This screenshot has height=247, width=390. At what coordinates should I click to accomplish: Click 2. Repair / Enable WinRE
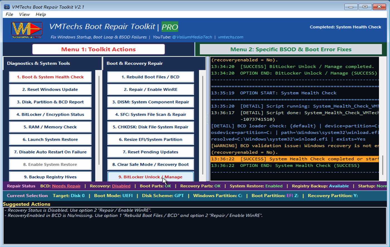150,89
